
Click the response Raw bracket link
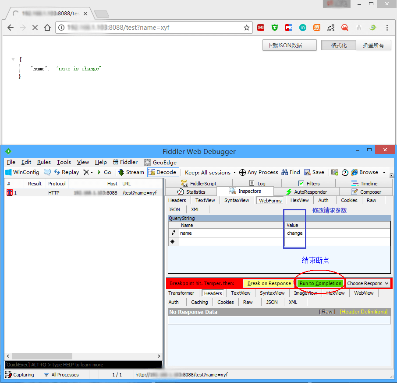327,312
